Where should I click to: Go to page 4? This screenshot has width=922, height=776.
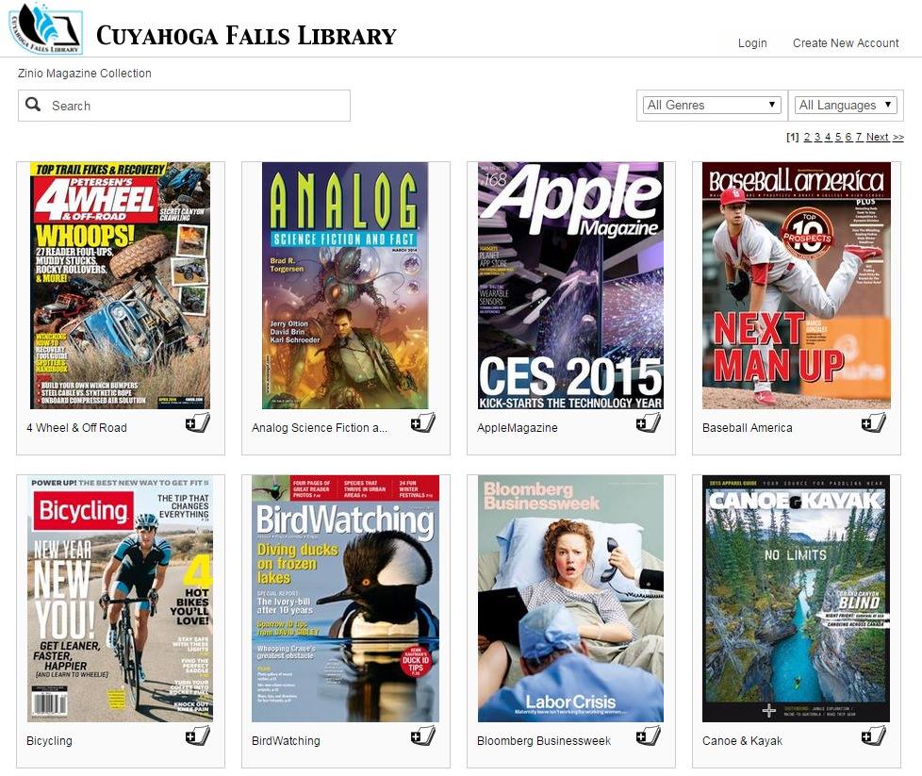[x=828, y=137]
